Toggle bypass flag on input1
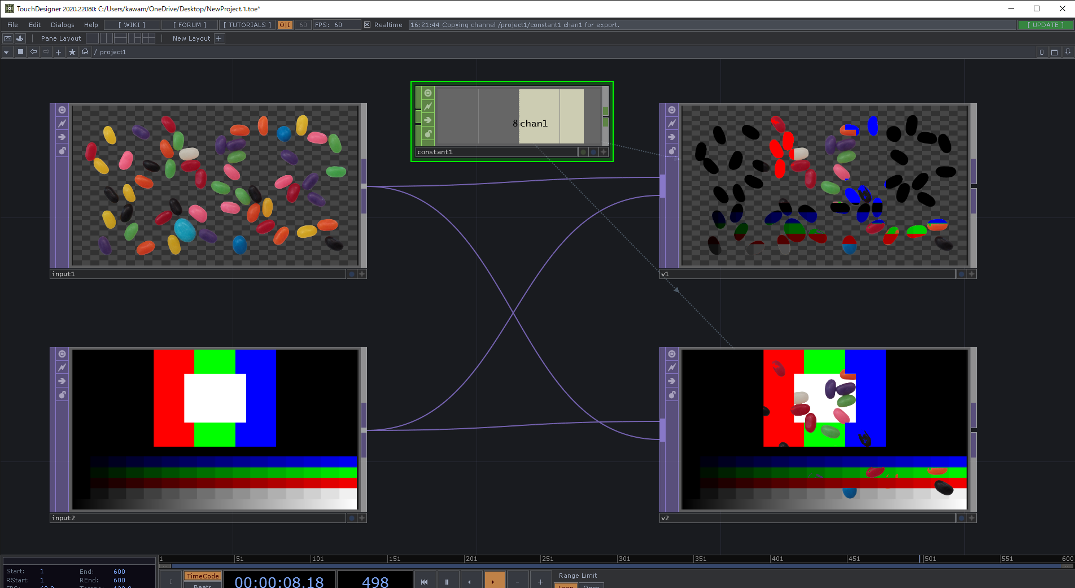Image resolution: width=1075 pixels, height=588 pixels. pyautogui.click(x=62, y=137)
